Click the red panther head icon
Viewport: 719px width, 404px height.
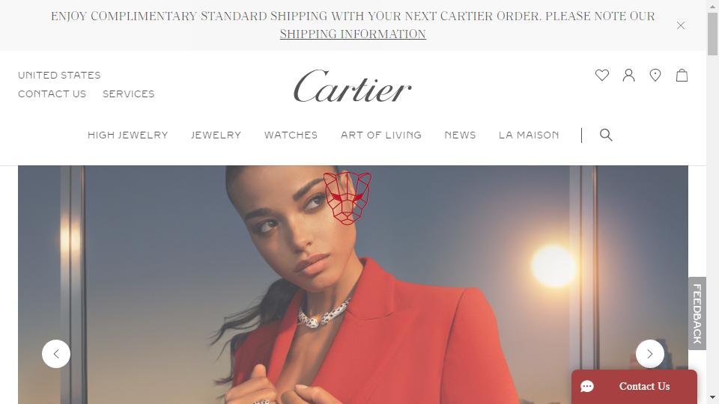tap(348, 198)
